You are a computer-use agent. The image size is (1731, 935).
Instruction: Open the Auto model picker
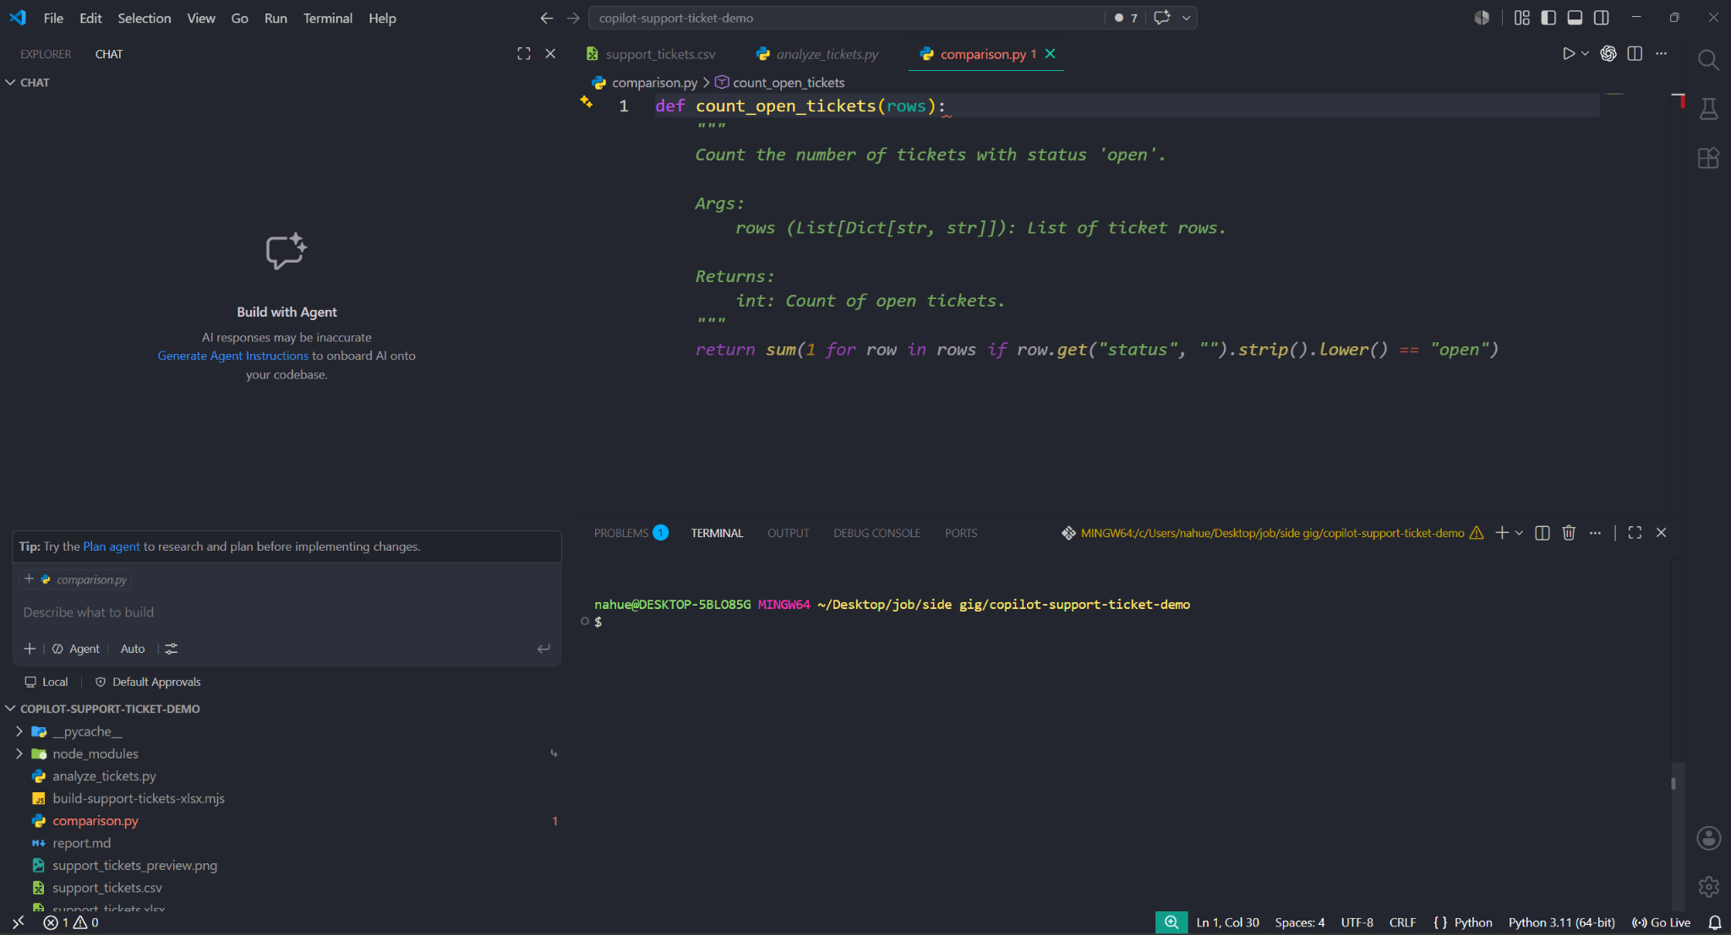click(133, 649)
